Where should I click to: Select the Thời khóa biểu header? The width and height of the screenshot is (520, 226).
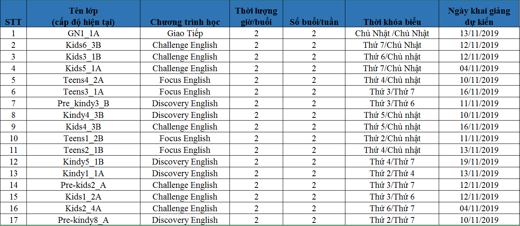pyautogui.click(x=392, y=22)
